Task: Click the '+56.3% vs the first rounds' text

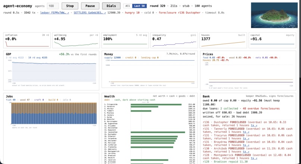Action: click(78, 54)
